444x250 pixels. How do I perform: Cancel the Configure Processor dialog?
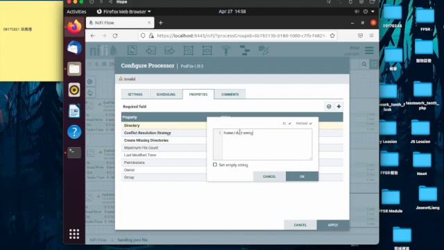click(x=300, y=225)
